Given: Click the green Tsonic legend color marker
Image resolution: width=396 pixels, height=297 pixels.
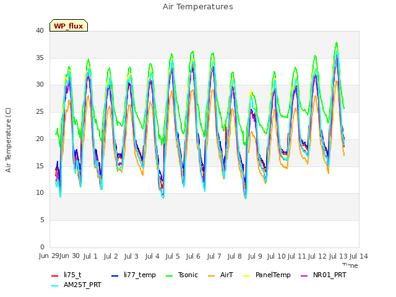Looking at the screenshot, I should (x=170, y=276).
